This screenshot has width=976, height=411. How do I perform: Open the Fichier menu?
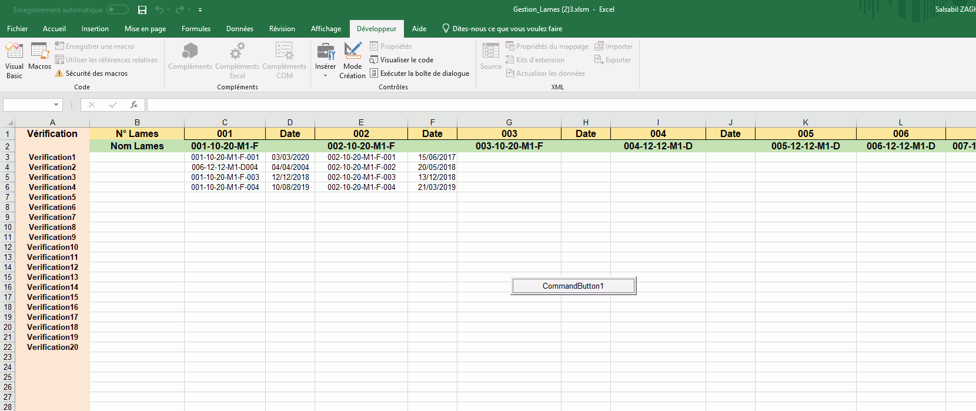pyautogui.click(x=18, y=29)
